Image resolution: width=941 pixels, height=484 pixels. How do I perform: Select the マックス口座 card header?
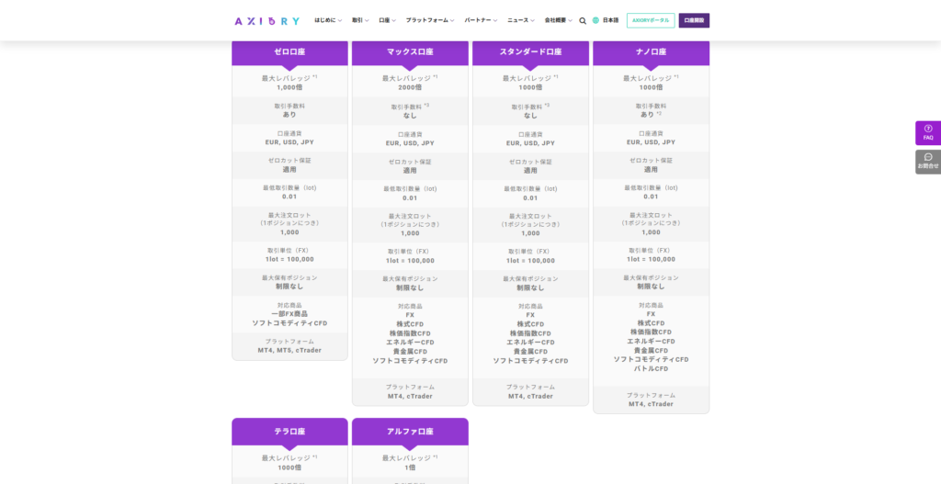click(410, 52)
